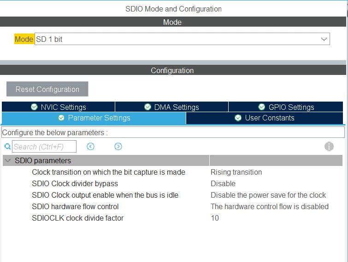The image size is (348, 262).
Task: Go to next search result arrow
Action: (118, 147)
